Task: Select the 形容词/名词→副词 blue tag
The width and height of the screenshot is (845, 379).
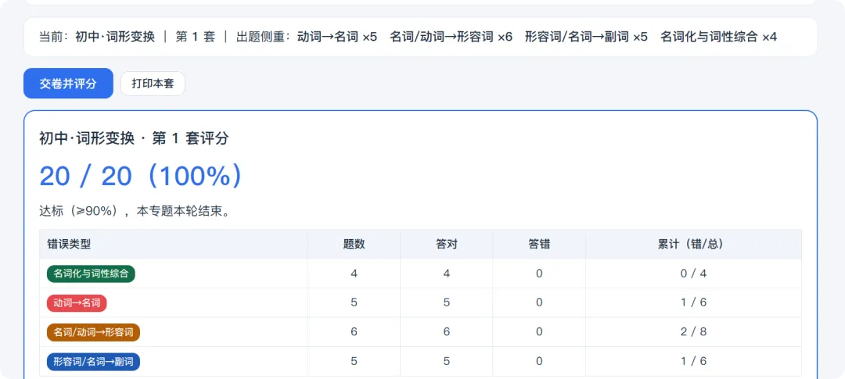Action: pos(93,361)
